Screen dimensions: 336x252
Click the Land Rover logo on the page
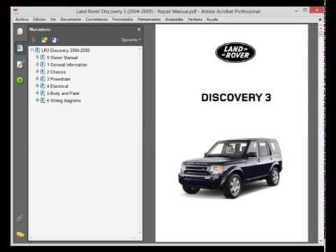(x=235, y=52)
